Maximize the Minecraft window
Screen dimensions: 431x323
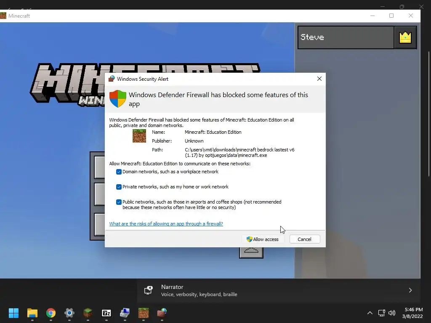[x=391, y=16]
